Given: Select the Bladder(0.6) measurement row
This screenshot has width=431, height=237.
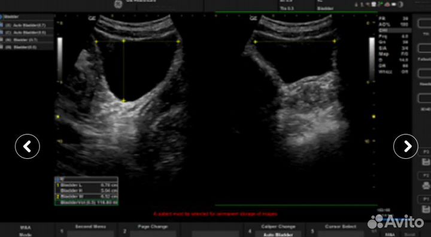Looking at the screenshot, I should point(27,47).
